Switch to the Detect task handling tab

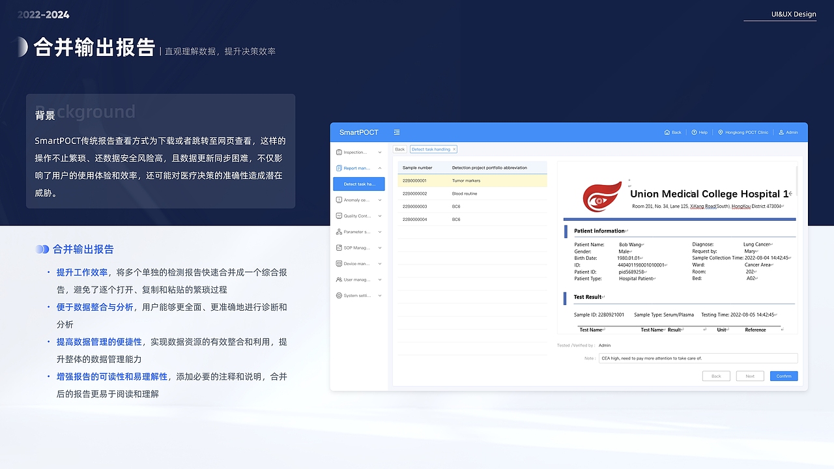(x=432, y=149)
